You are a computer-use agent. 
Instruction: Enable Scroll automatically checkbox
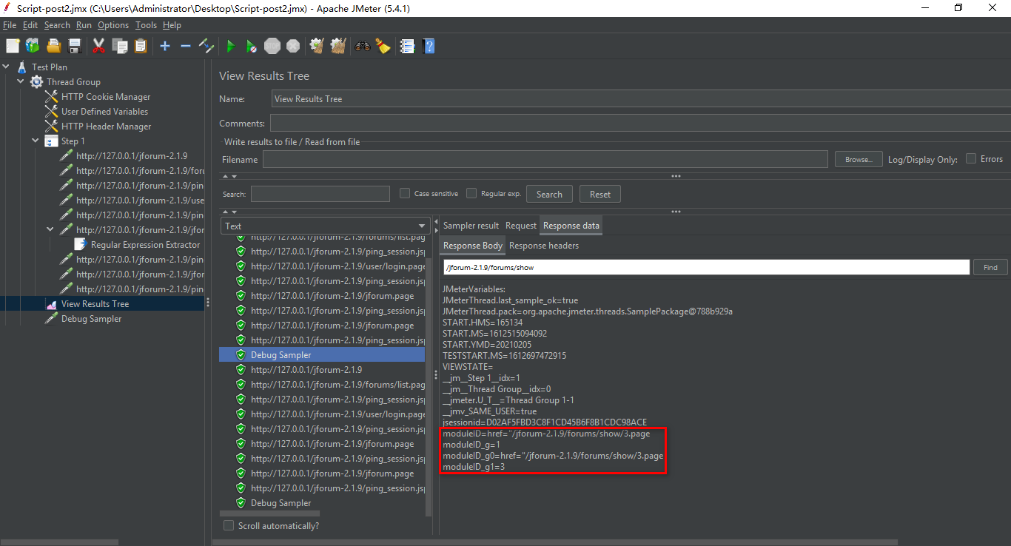[x=229, y=525]
